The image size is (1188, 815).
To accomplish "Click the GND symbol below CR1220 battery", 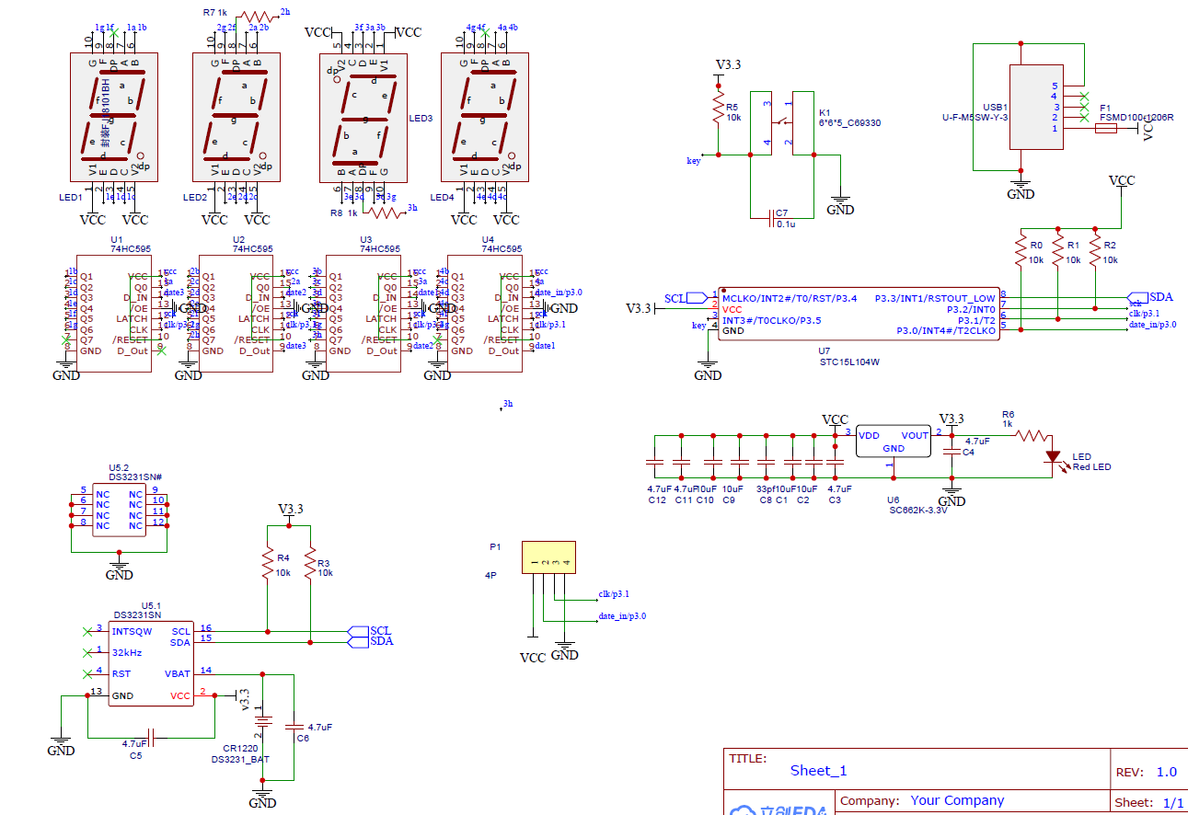I will (262, 796).
